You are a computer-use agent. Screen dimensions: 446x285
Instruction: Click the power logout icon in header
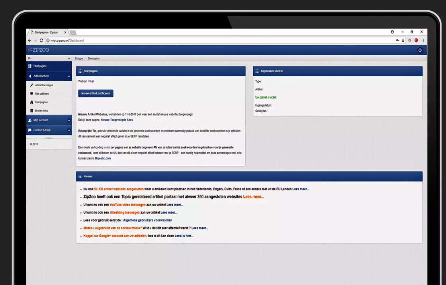(x=419, y=50)
